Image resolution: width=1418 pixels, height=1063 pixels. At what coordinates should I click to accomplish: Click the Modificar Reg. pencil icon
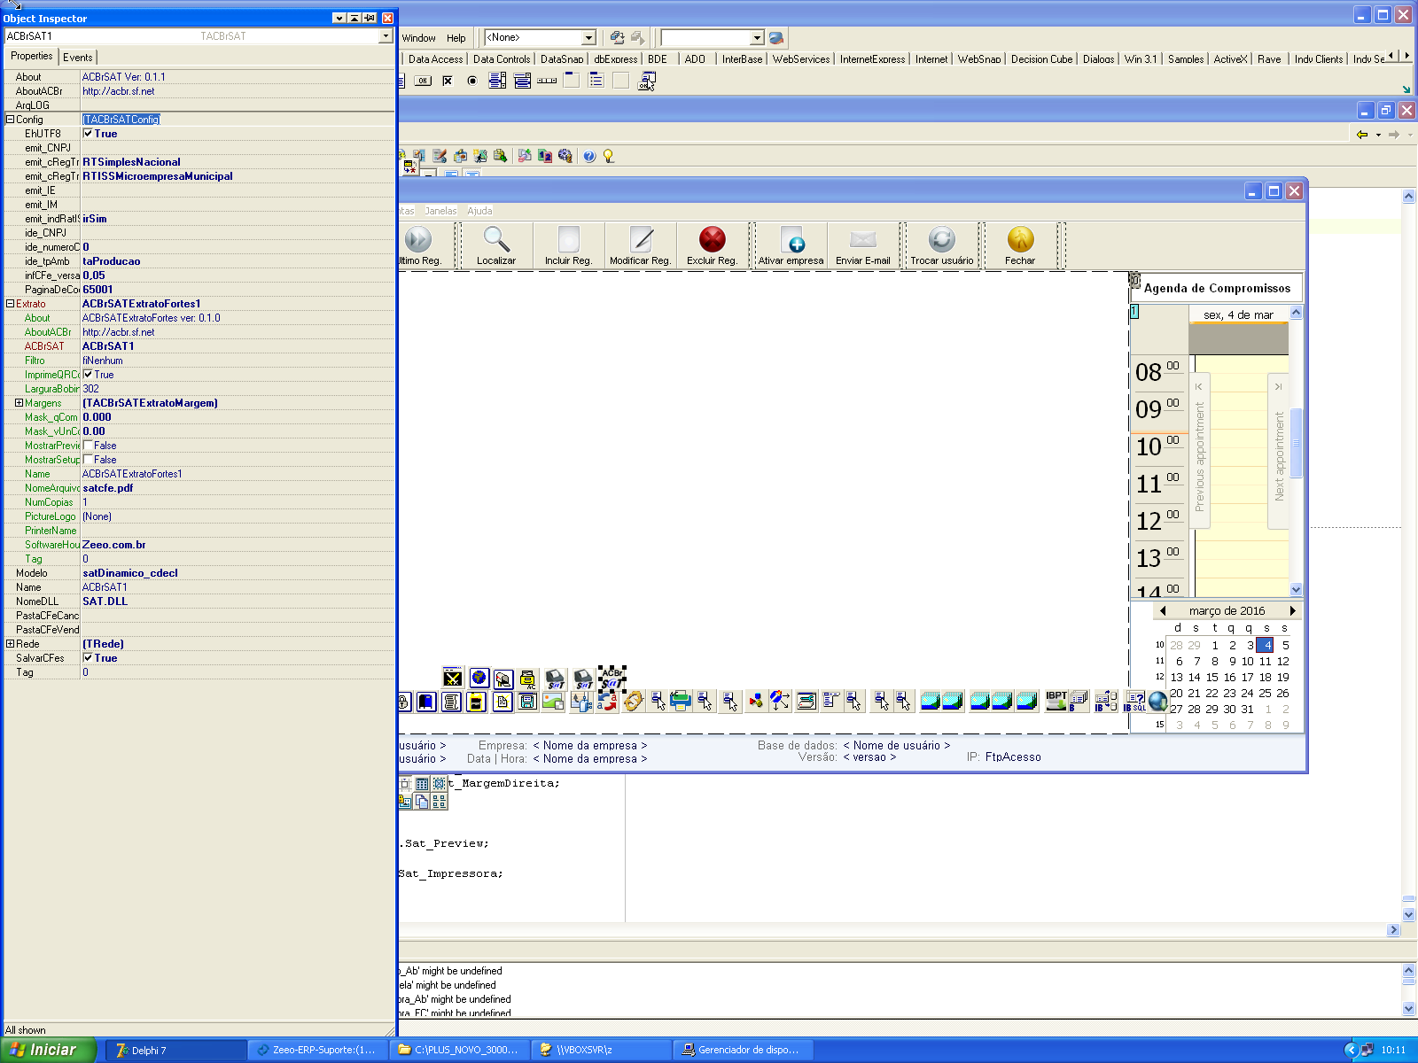pos(641,239)
